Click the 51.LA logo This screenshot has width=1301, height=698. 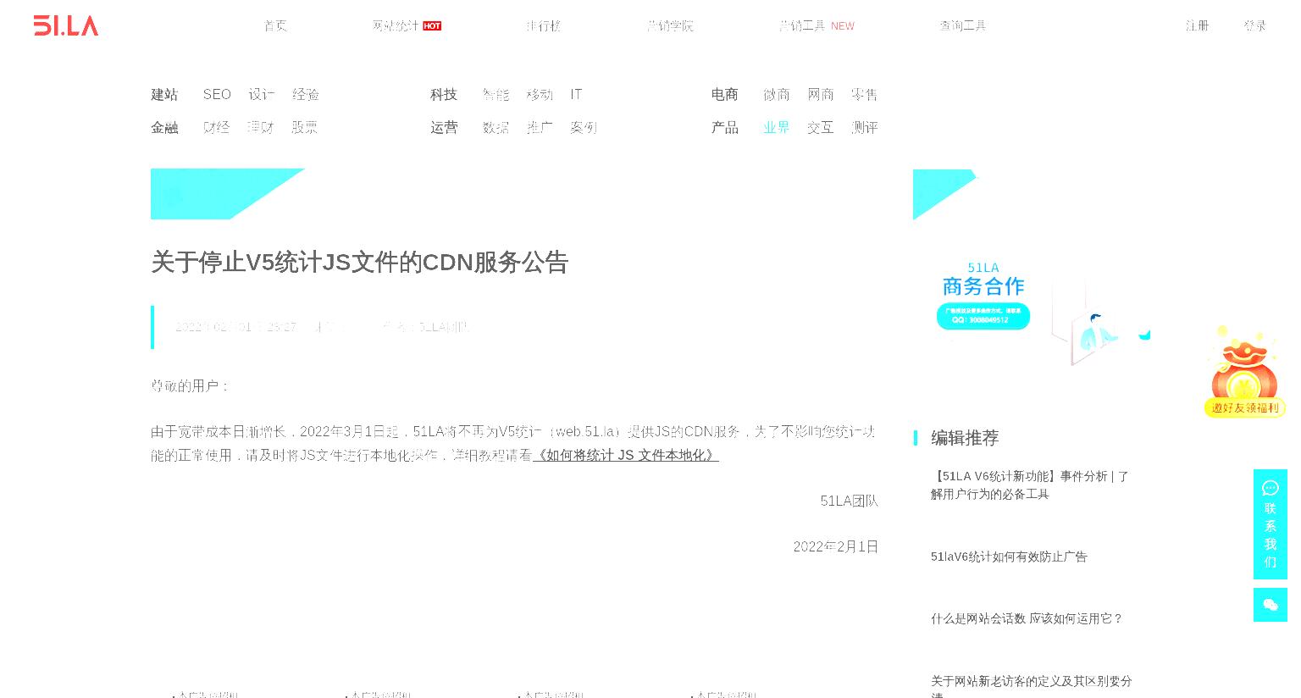(66, 25)
